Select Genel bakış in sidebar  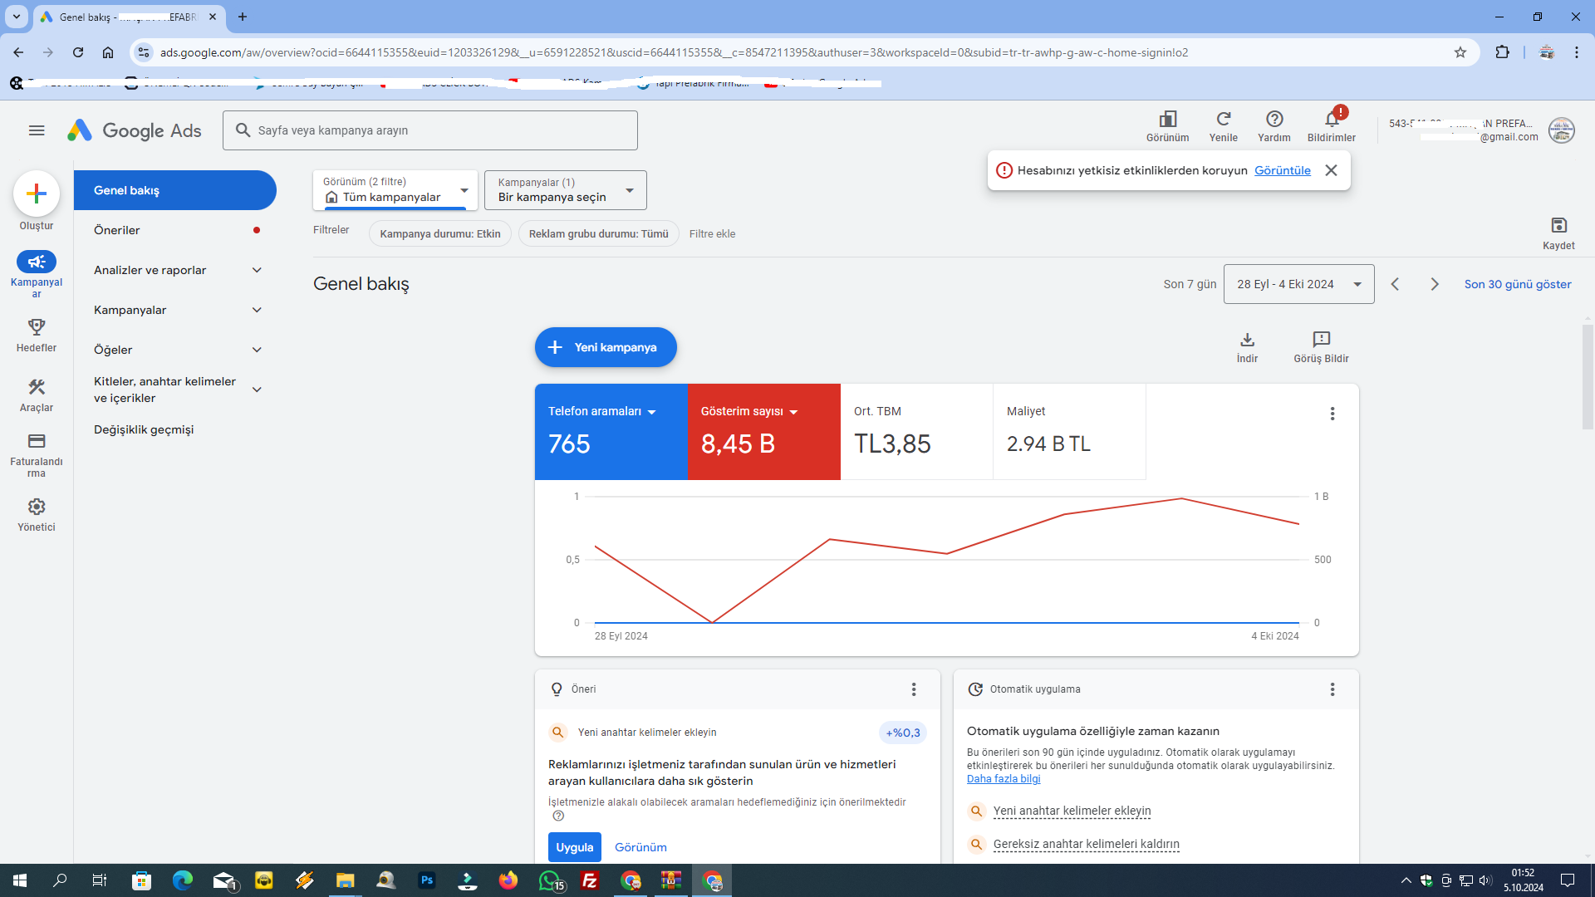point(174,190)
